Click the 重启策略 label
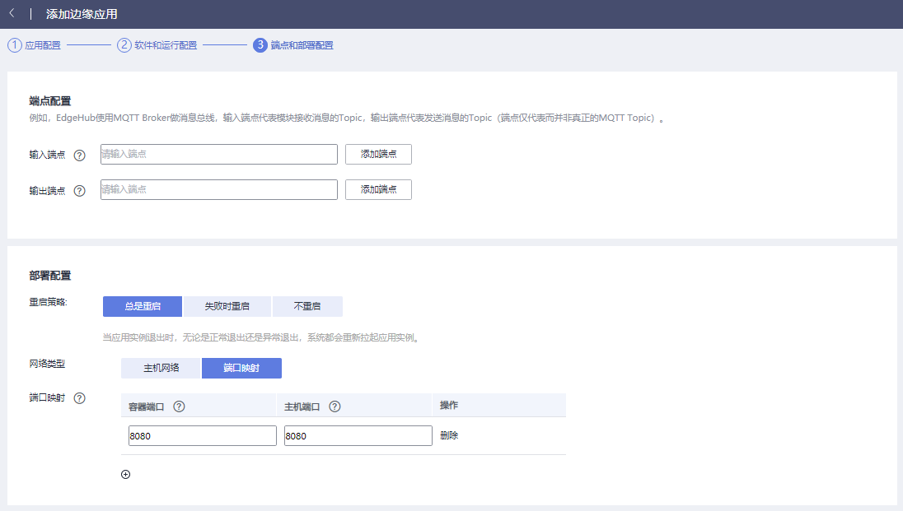This screenshot has width=903, height=511. coord(49,302)
